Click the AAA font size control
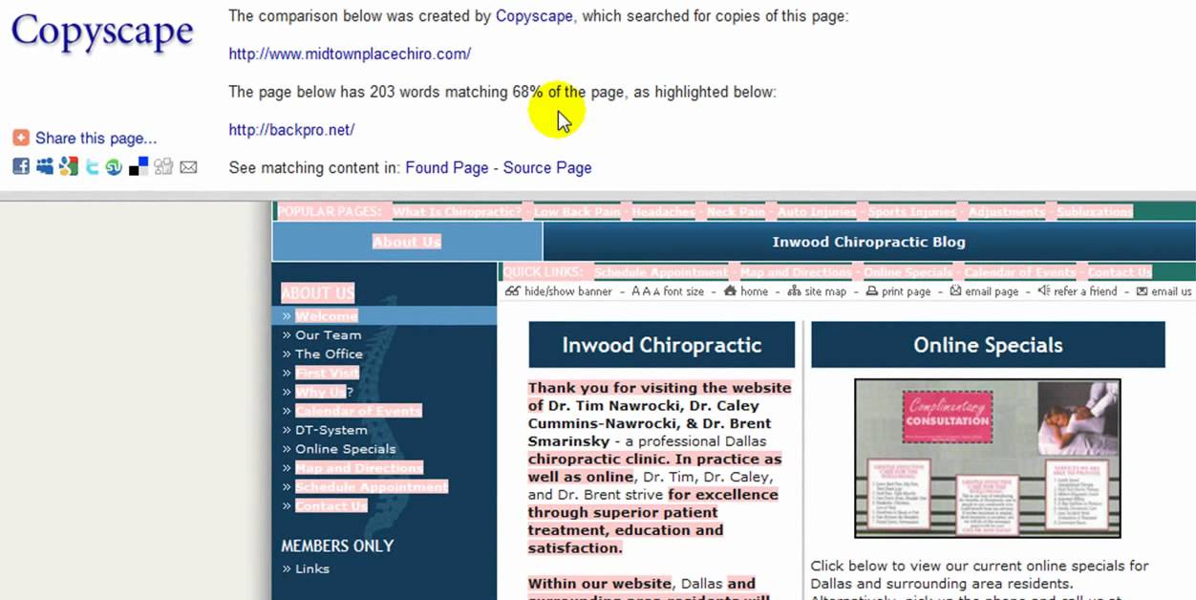The height and width of the screenshot is (600, 1196). pyautogui.click(x=668, y=291)
